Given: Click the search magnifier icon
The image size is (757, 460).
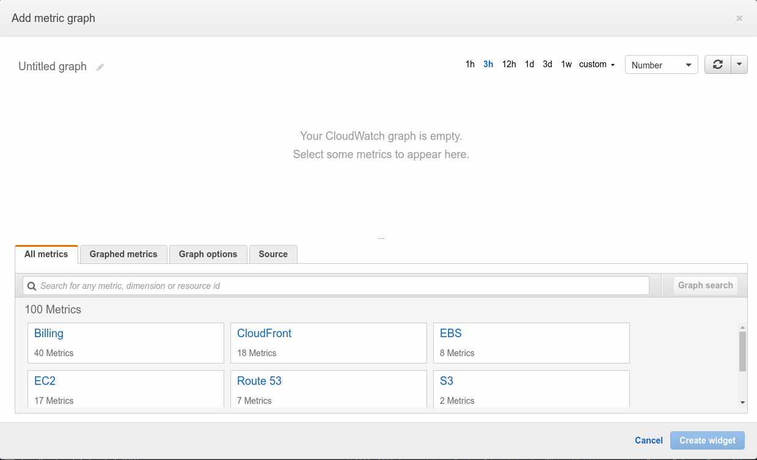Looking at the screenshot, I should coord(32,286).
